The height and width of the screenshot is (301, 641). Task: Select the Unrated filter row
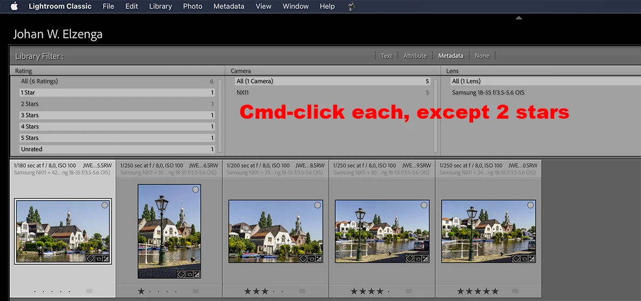(x=117, y=149)
